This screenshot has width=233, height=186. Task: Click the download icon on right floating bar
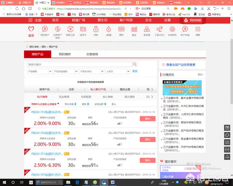(227, 142)
